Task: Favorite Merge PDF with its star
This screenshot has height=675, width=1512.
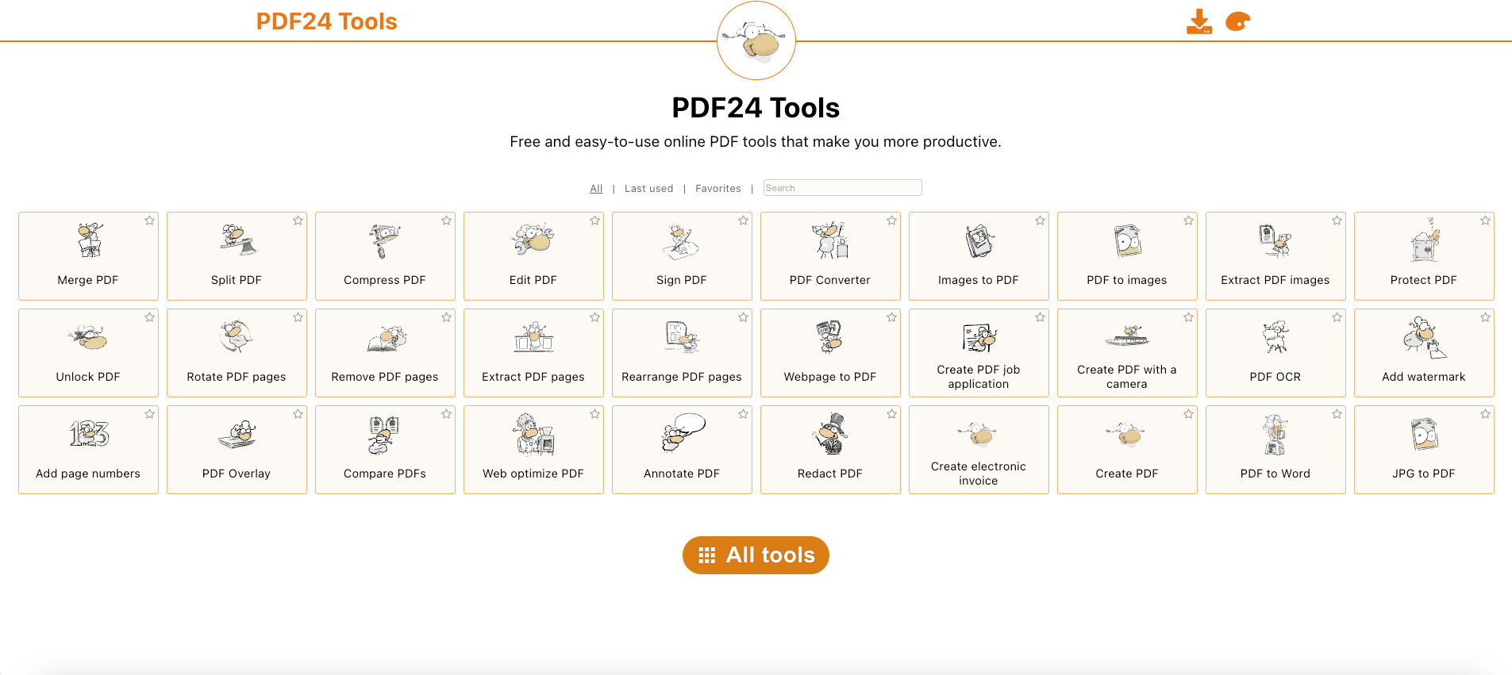Action: click(149, 221)
